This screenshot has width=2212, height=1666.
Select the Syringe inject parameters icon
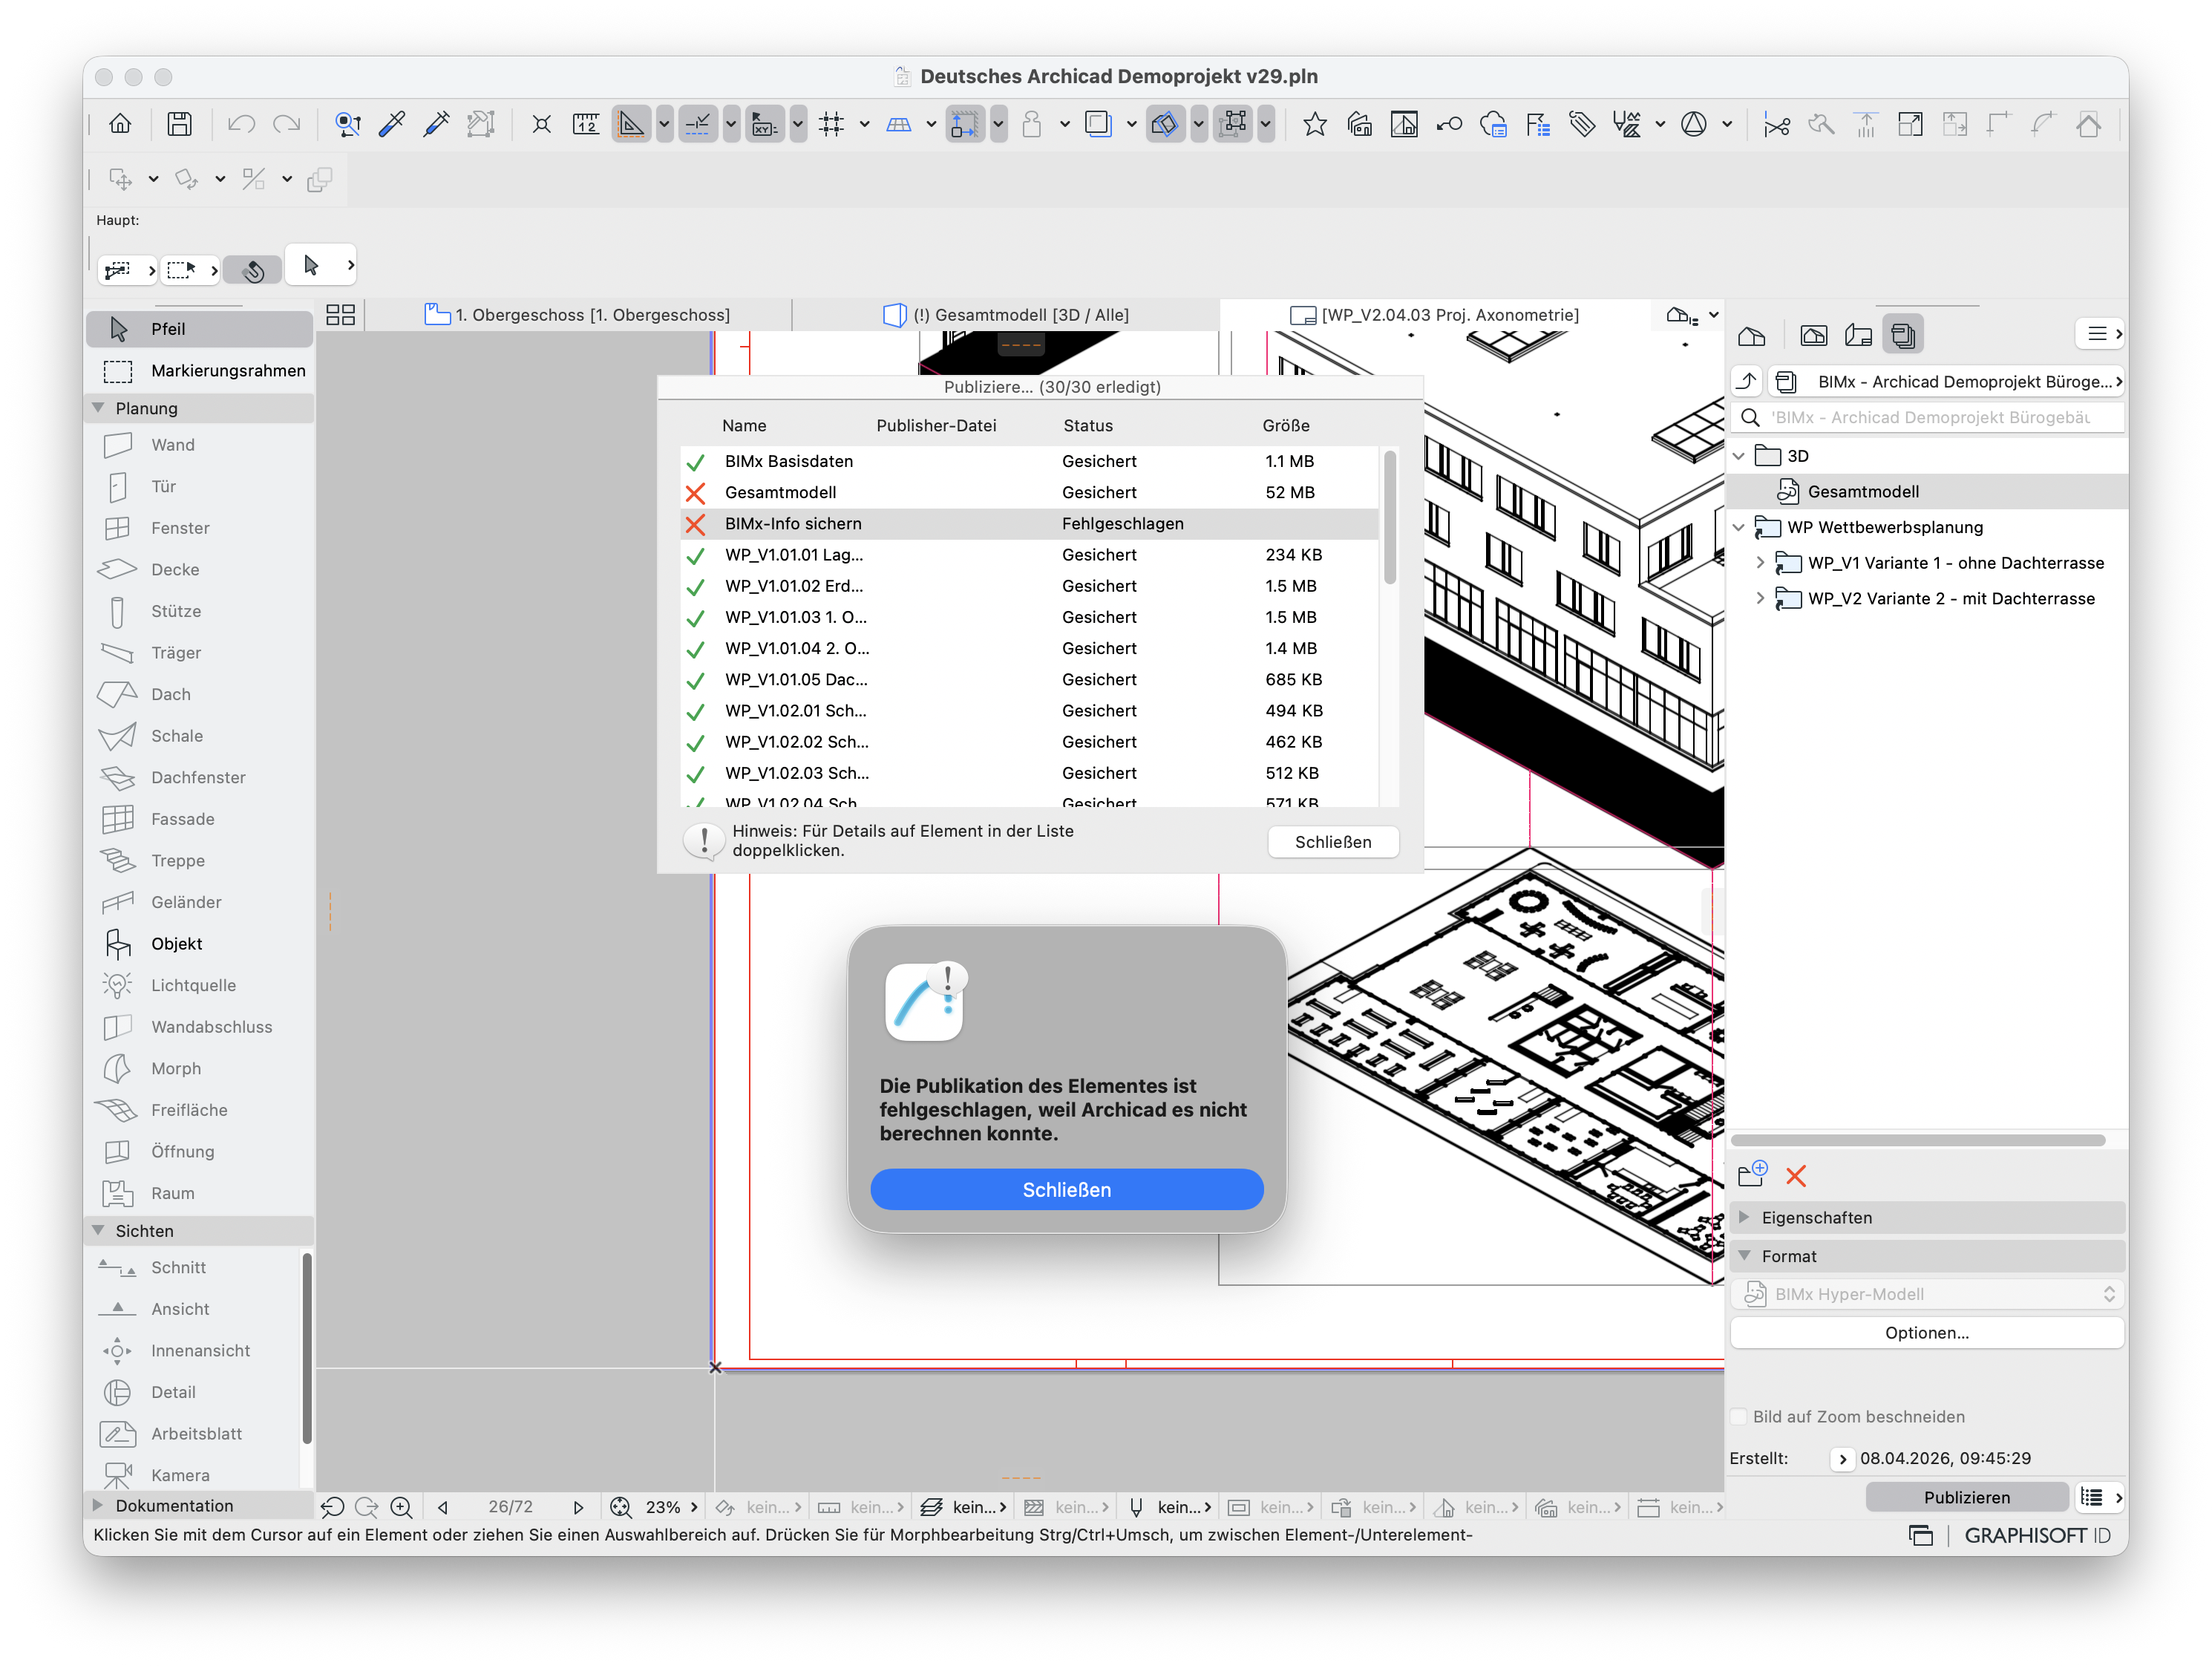[x=437, y=124]
